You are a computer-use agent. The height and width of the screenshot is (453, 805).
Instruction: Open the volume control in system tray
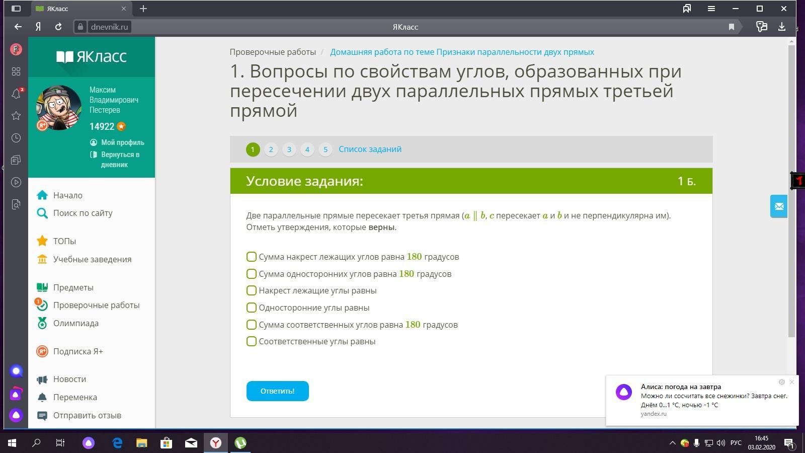click(721, 443)
